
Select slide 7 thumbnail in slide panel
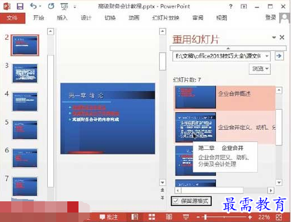click(x=25, y=186)
